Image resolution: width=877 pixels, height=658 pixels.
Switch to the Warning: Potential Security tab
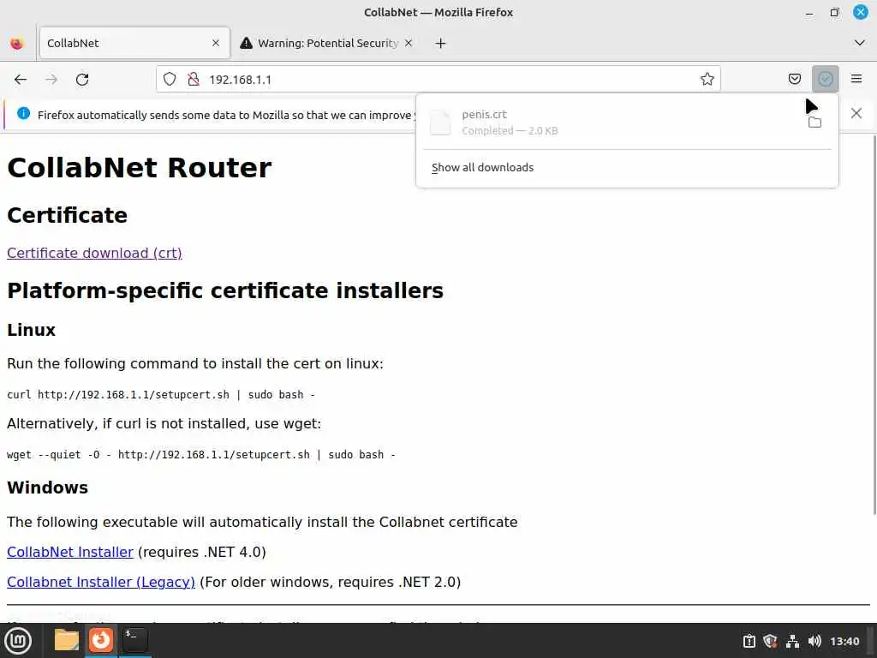[326, 43]
